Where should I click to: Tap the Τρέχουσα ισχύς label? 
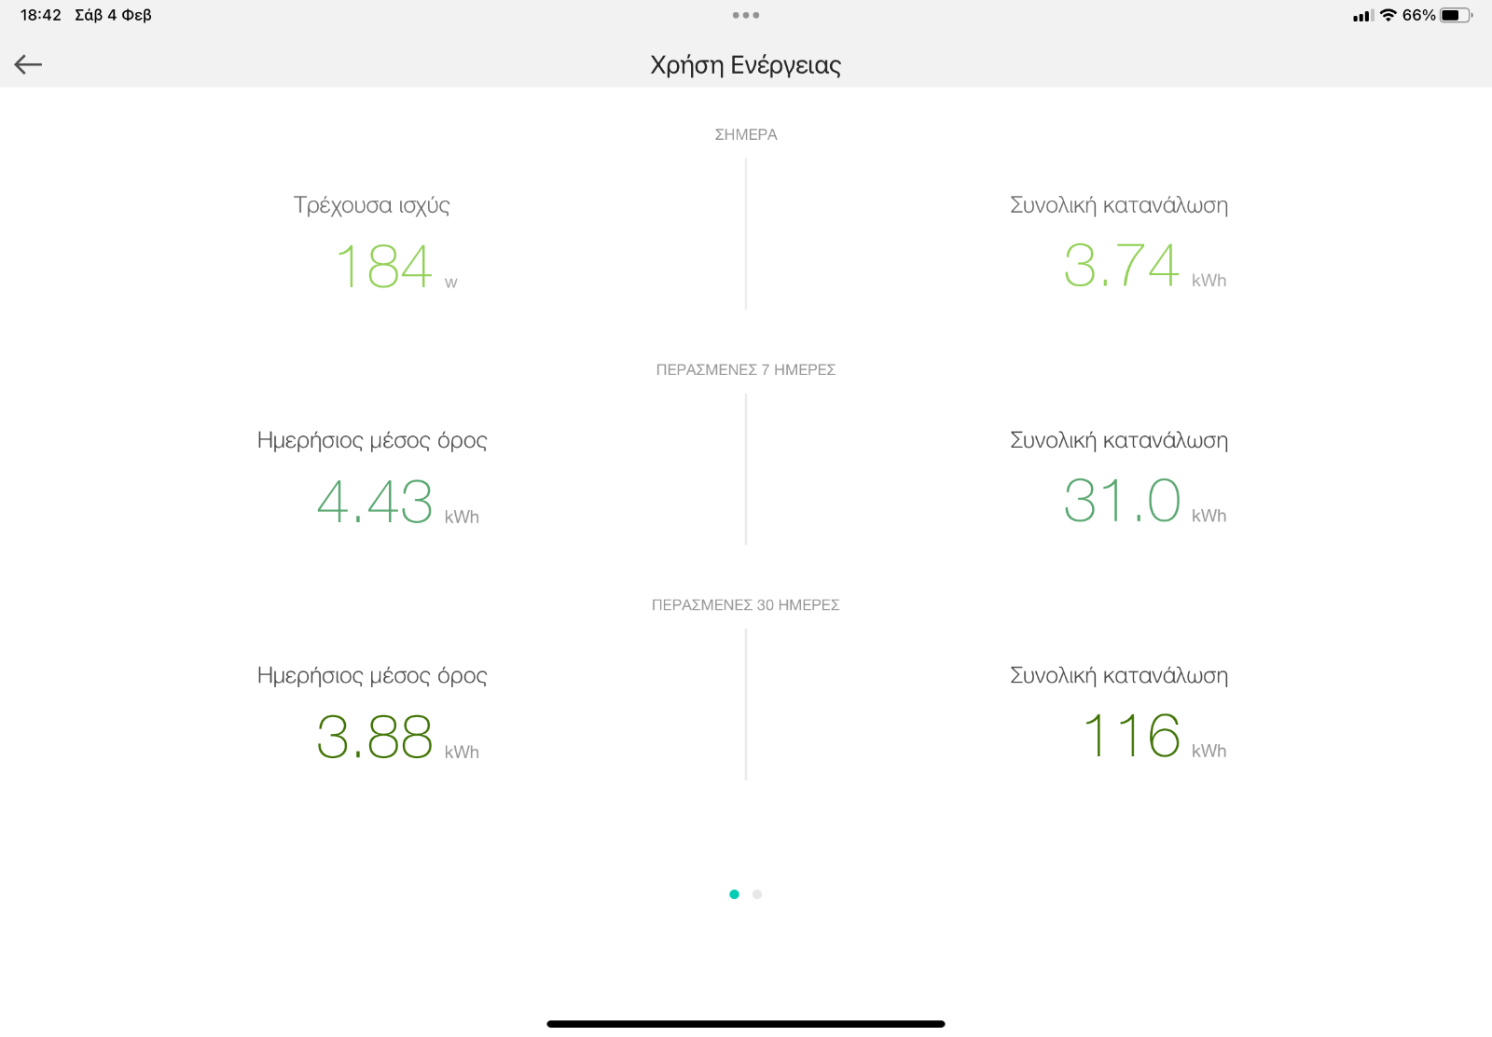pos(372,205)
